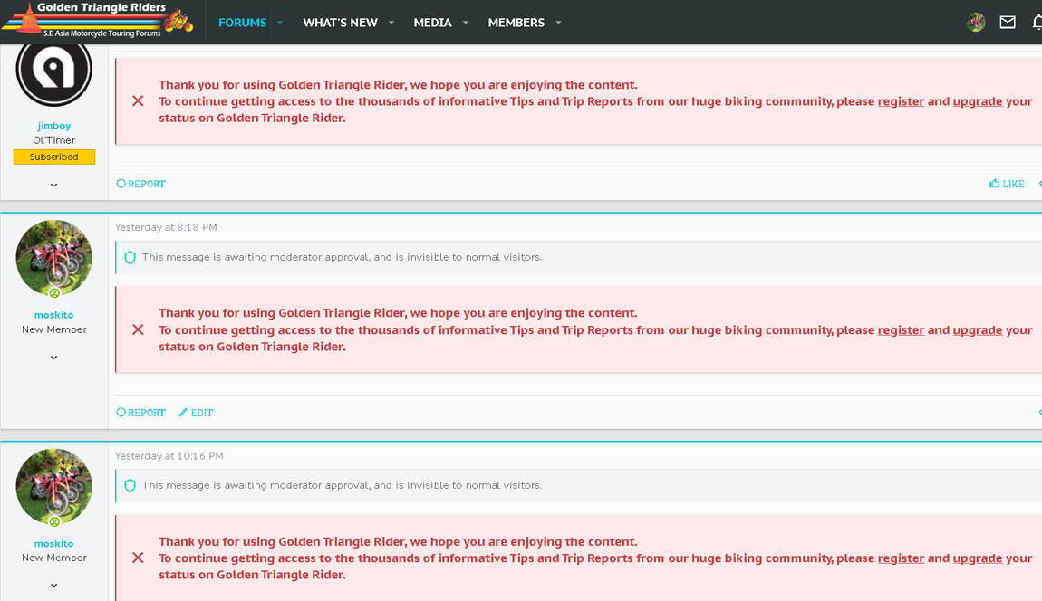Screen dimensions: 1042x601
Task: Like jimboy's post
Action: (1007, 184)
